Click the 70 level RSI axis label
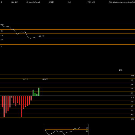Viewport: 135px width, 135px height. 2,31
